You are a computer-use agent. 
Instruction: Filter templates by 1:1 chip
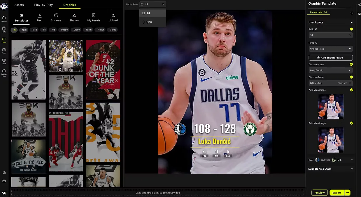pyautogui.click(x=44, y=30)
